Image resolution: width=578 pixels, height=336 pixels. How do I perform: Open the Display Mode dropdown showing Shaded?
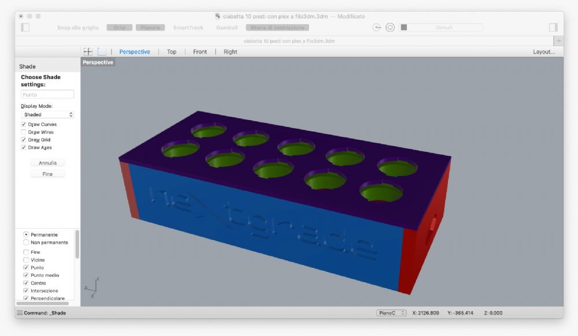coord(47,114)
